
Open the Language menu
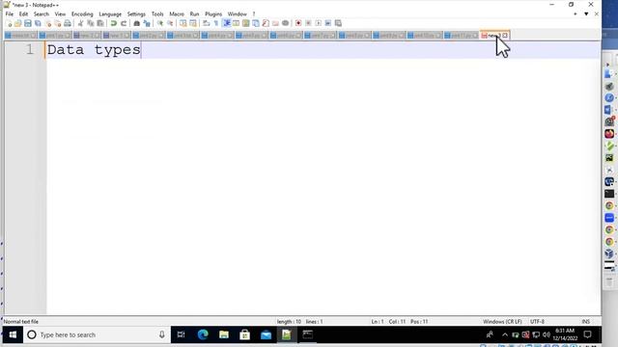110,13
